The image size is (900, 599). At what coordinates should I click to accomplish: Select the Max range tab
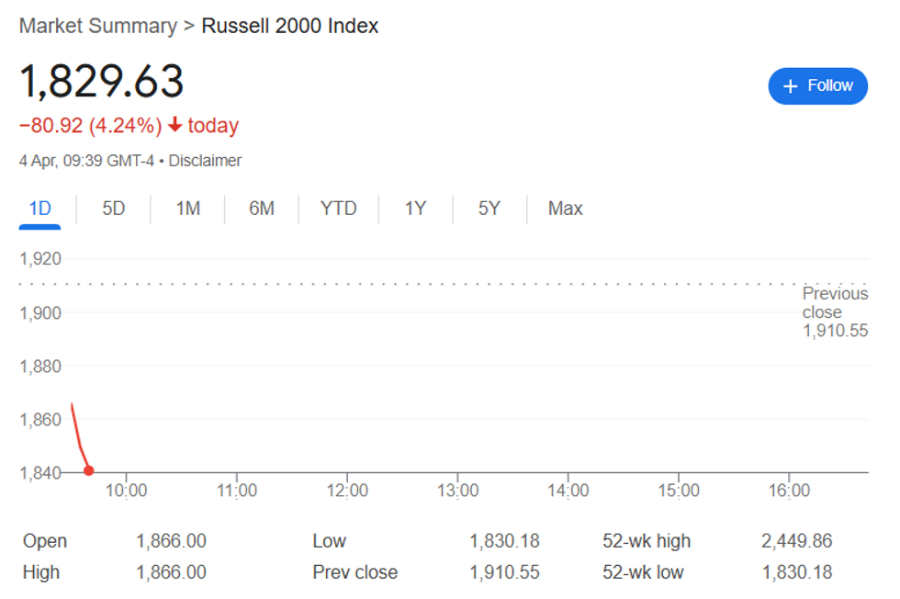[566, 209]
